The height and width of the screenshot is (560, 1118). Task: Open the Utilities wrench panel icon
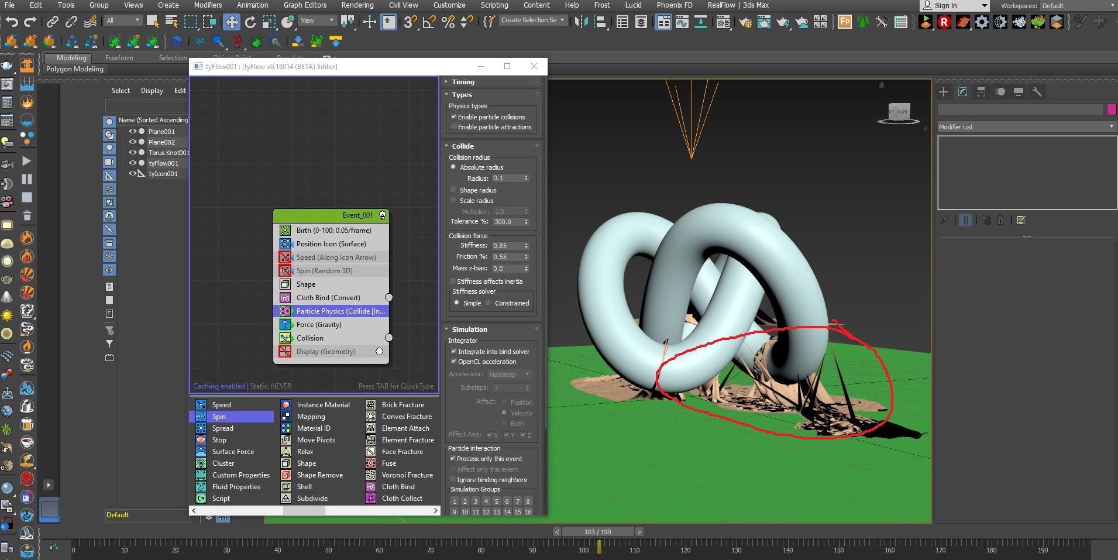pyautogui.click(x=1037, y=92)
